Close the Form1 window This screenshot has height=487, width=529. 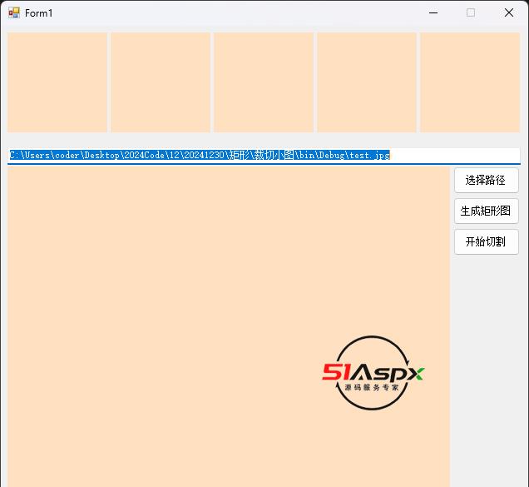[x=509, y=12]
